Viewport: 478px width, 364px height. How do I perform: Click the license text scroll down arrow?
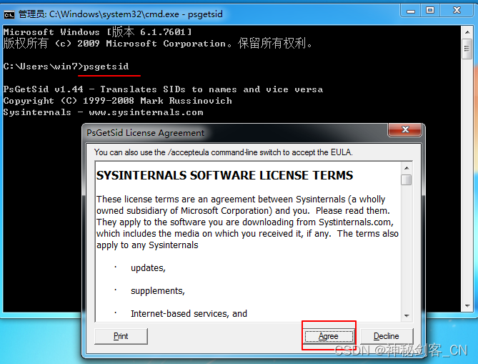(x=407, y=316)
